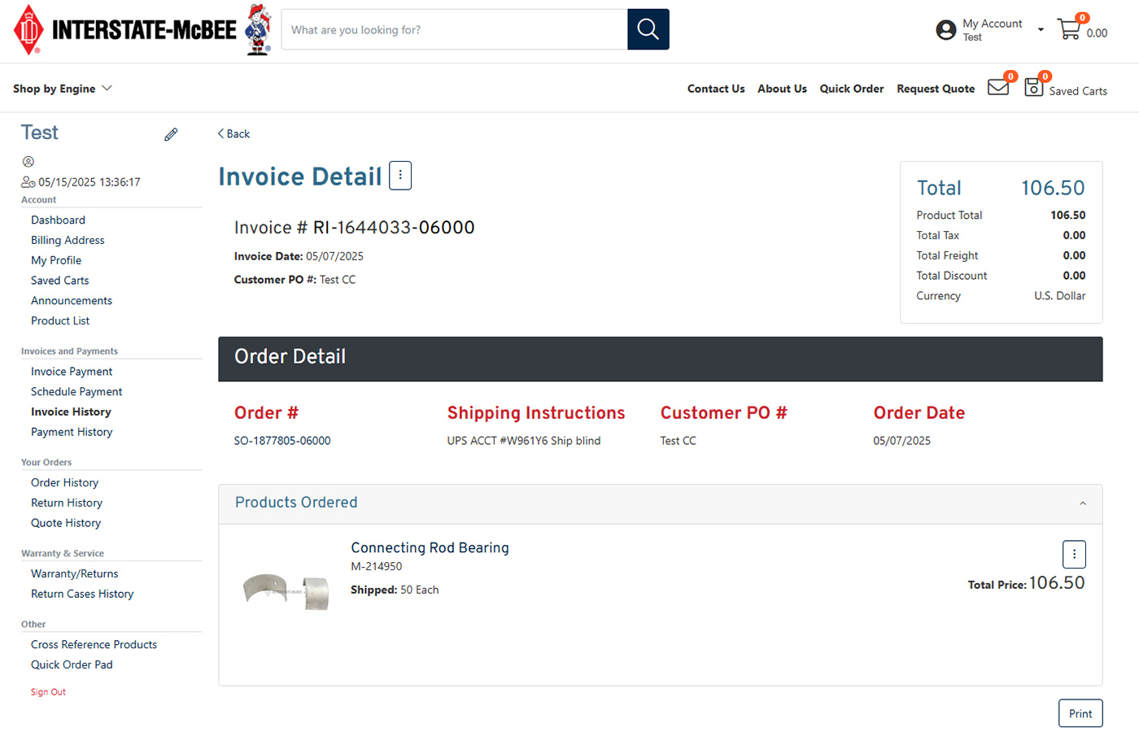Click the Saved Carts header label
This screenshot has height=732, width=1139.
1078,91
